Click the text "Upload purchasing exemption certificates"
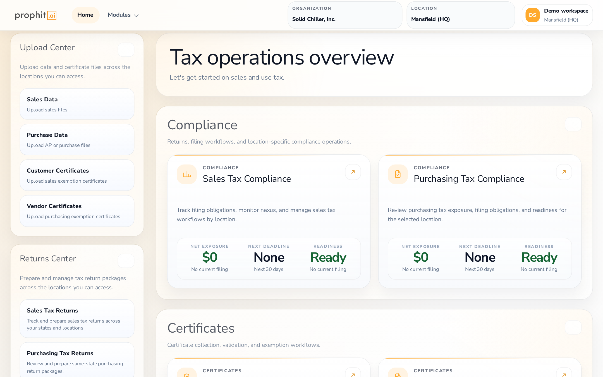 (x=73, y=216)
